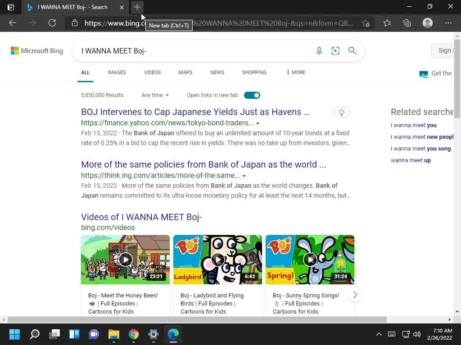The height and width of the screenshot is (345, 461).
Task: Click the tab actions menu icon
Action: point(11,7)
